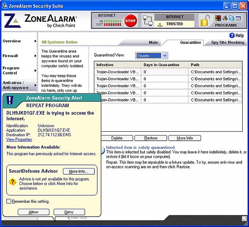Click the Internet zone label
This screenshot has height=227, width=249.
(174, 17)
